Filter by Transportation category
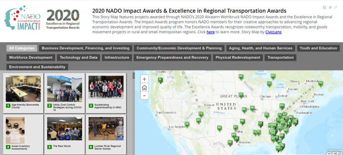Image resolution: width=343 pixels, height=155 pixels. (x=280, y=58)
